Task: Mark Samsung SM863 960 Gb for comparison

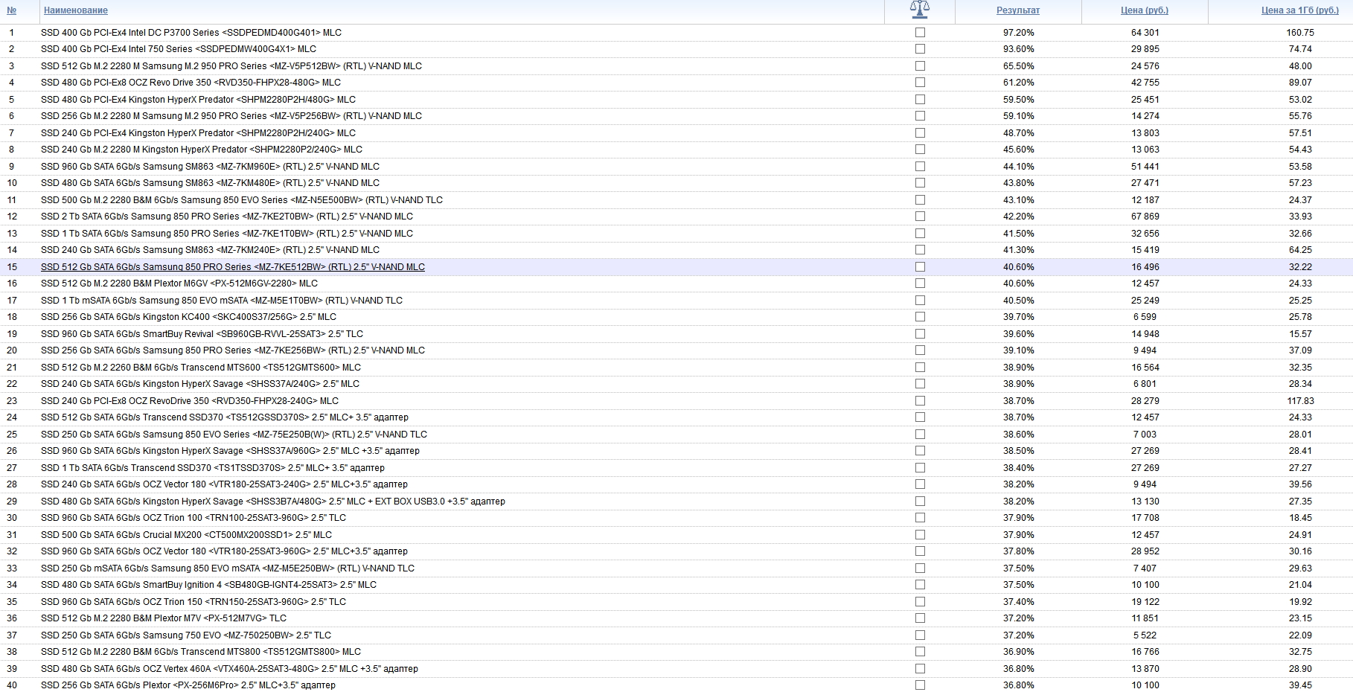Action: click(x=920, y=167)
